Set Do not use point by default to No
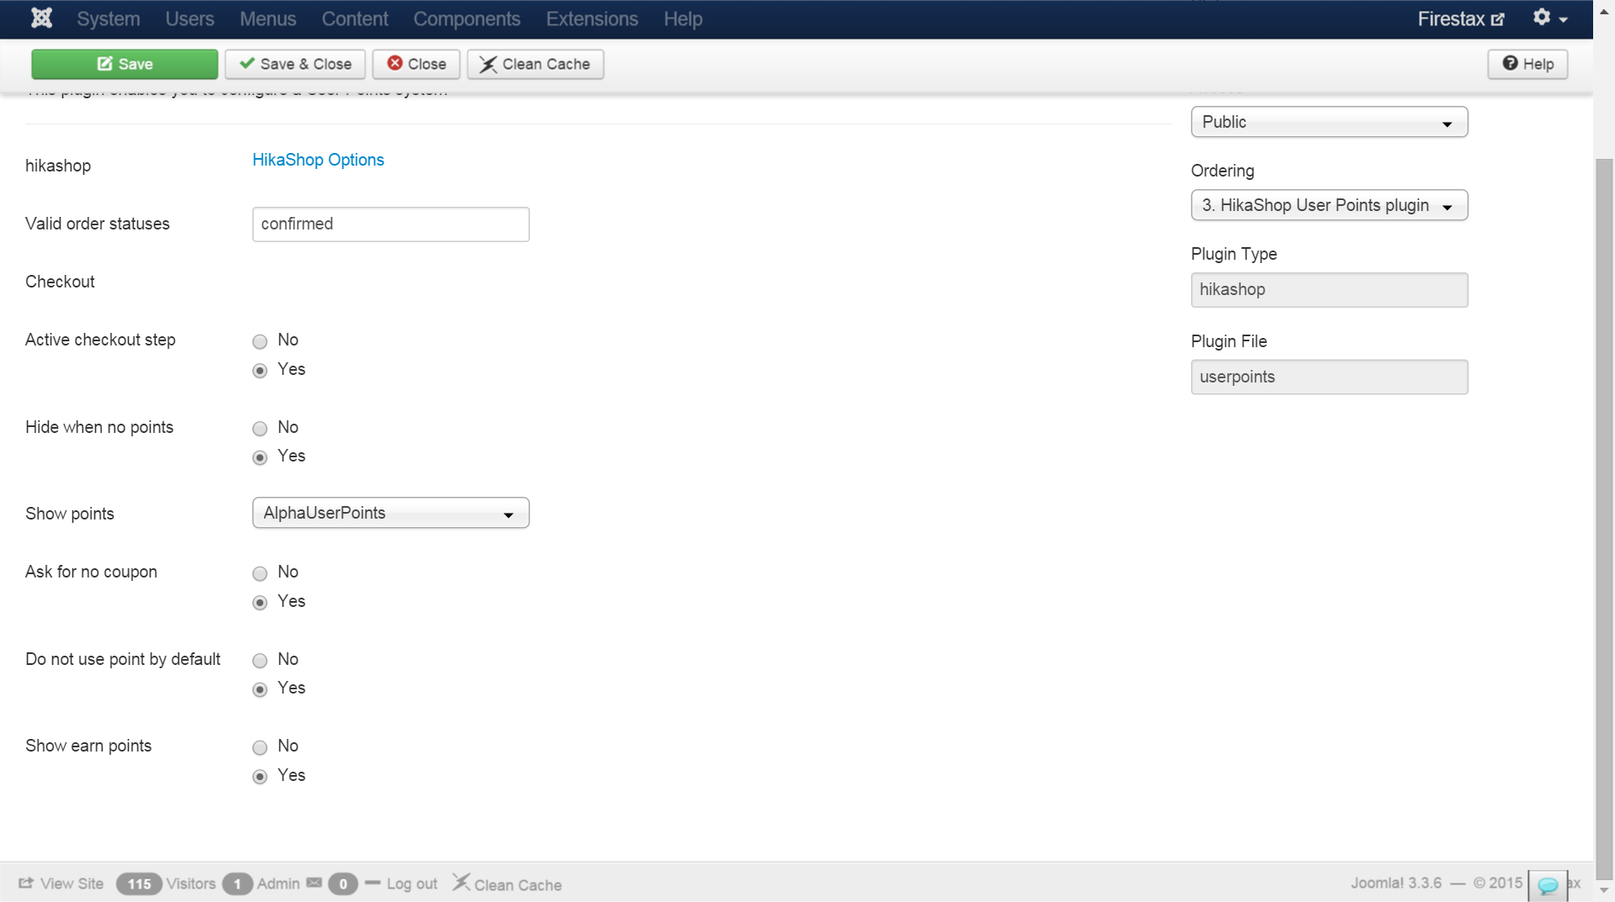The image size is (1615, 902). (x=260, y=661)
